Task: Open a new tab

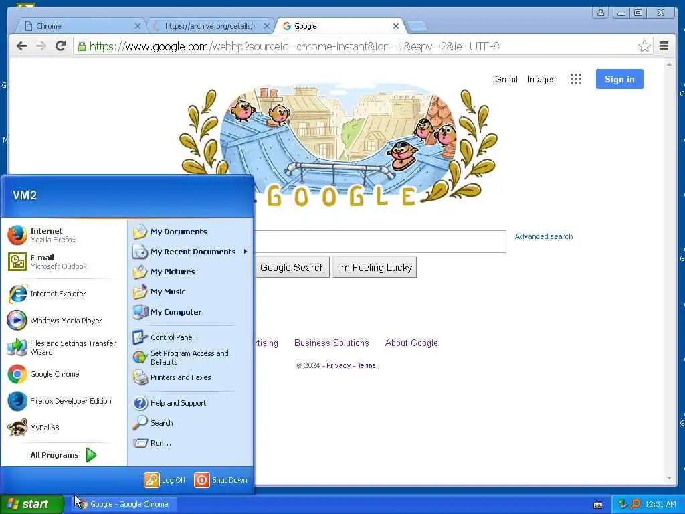Action: 417,27
